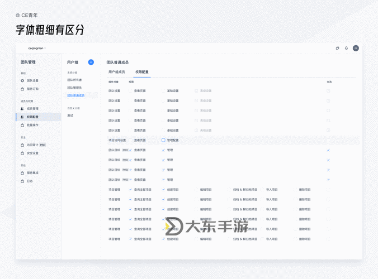Open the user avatar menu
The image size is (378, 279).
[356, 48]
